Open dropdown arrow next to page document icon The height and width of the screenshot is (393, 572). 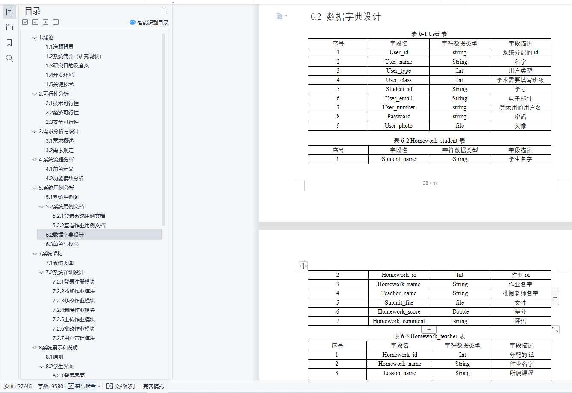(286, 16)
